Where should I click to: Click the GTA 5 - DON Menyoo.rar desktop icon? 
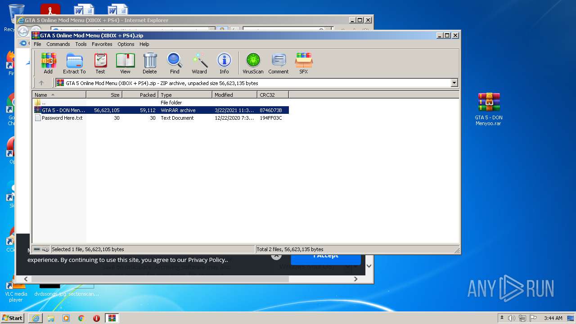point(489,109)
